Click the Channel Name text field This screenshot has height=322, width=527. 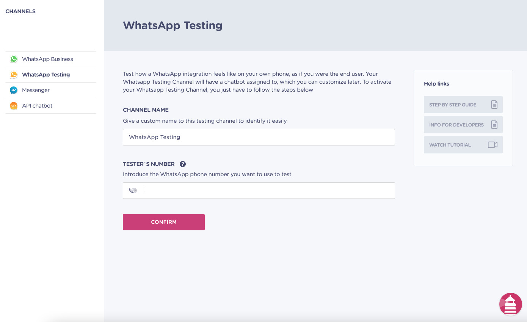point(259,137)
